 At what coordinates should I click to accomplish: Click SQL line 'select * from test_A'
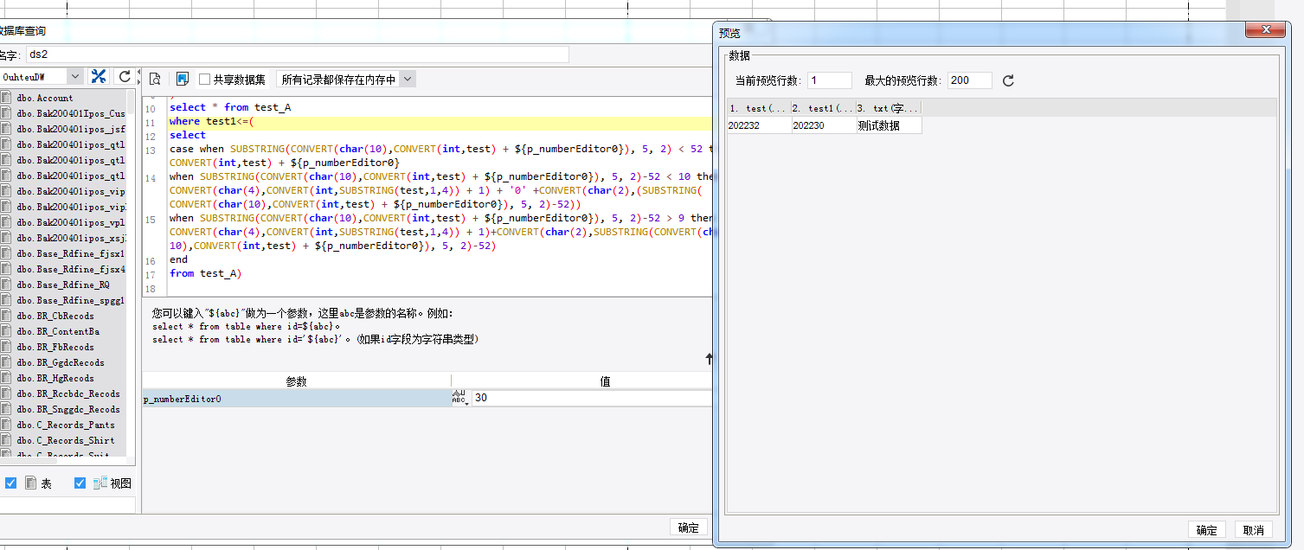230,107
